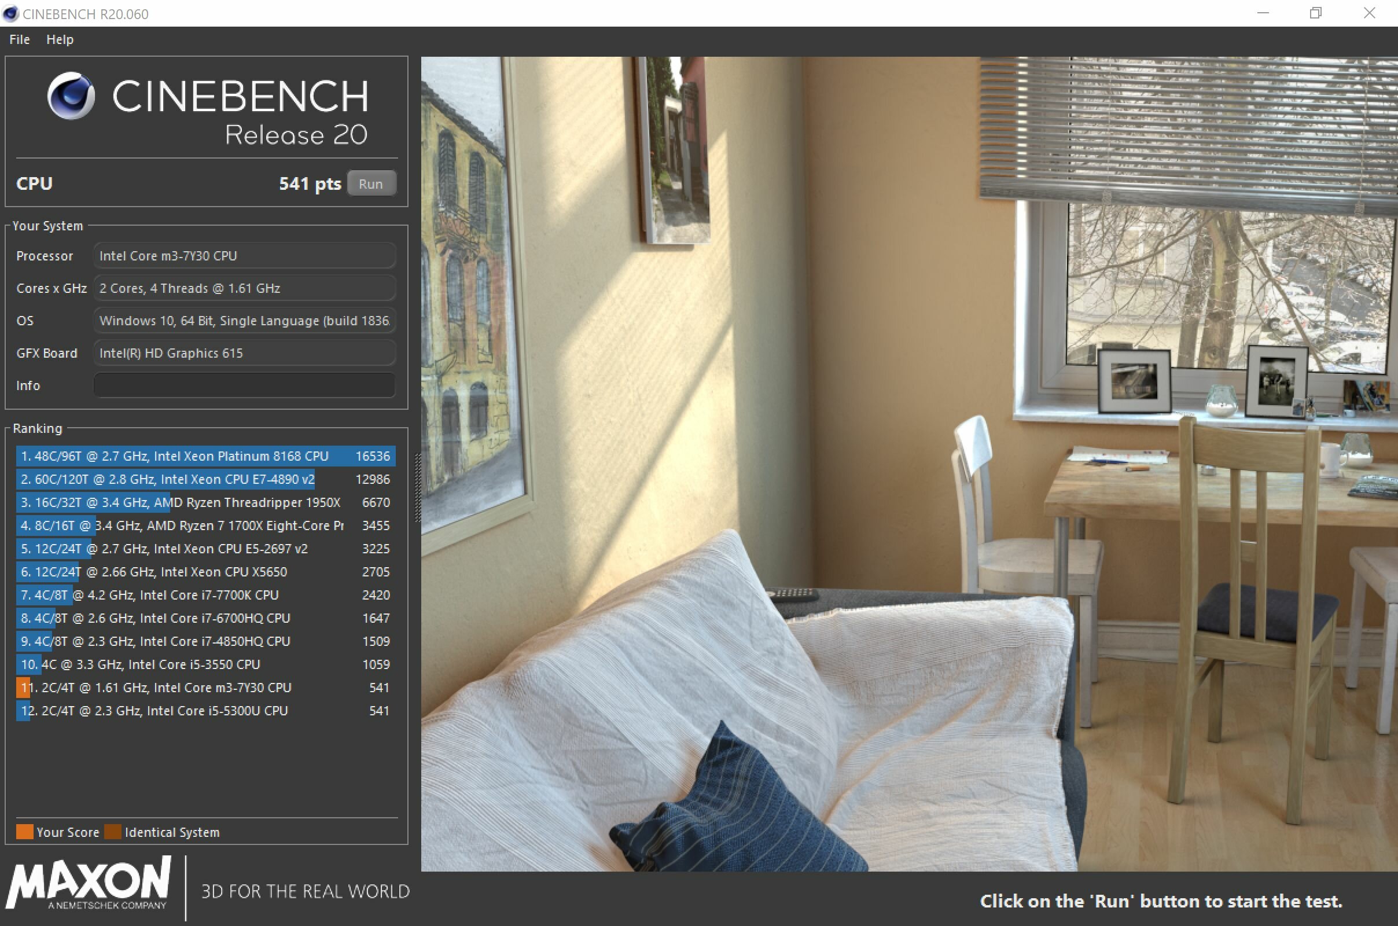Click the CPU label
This screenshot has width=1398, height=926.
point(34,183)
